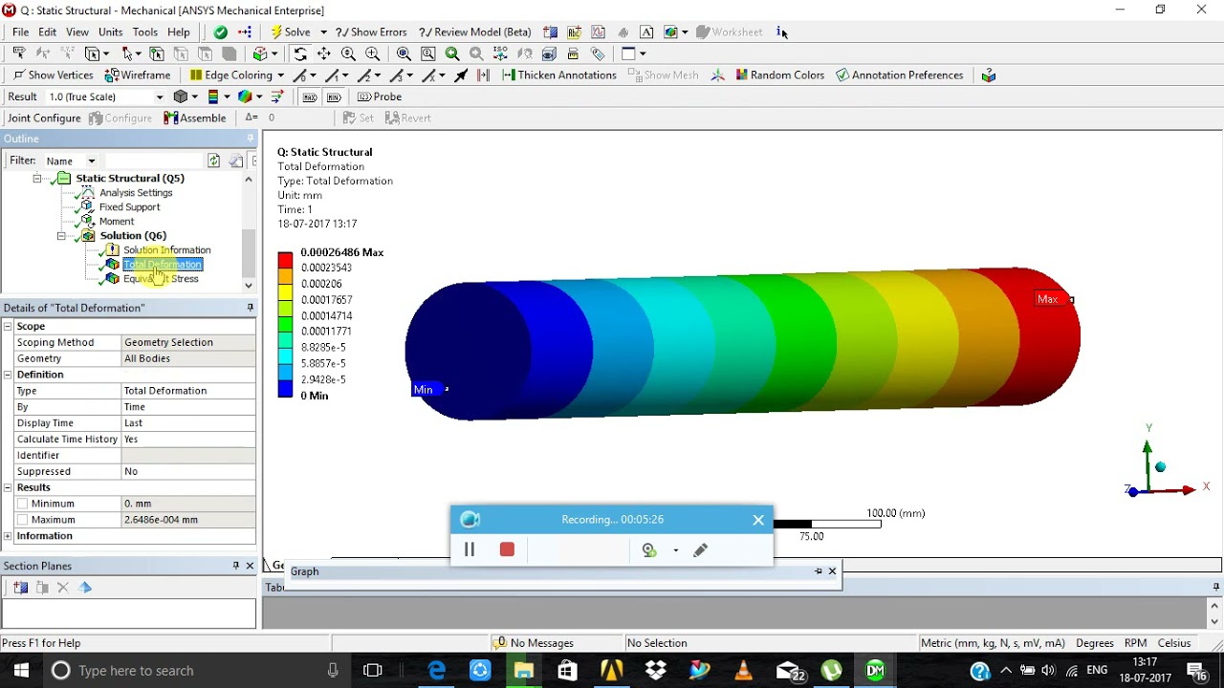
Task: Select the Pan tool icon
Action: (324, 54)
